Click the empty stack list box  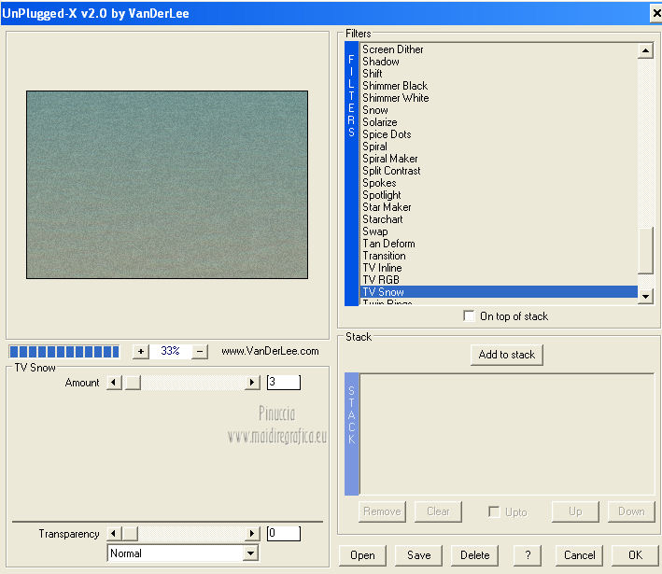tap(507, 434)
